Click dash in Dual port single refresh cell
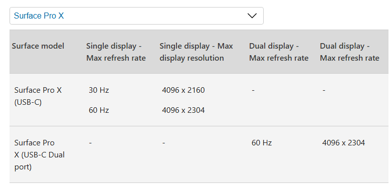 [90, 143]
